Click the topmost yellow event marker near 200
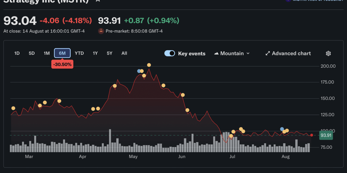The height and width of the screenshot is (173, 347). click(x=149, y=65)
